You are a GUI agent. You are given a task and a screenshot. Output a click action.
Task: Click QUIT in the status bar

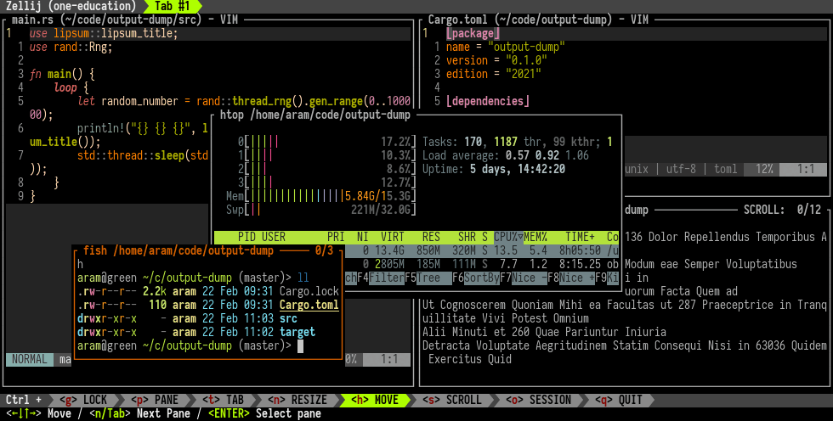point(619,400)
